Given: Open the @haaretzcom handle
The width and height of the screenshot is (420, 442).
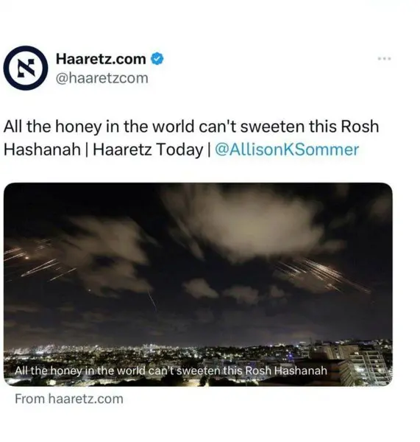Looking at the screenshot, I should [x=102, y=78].
